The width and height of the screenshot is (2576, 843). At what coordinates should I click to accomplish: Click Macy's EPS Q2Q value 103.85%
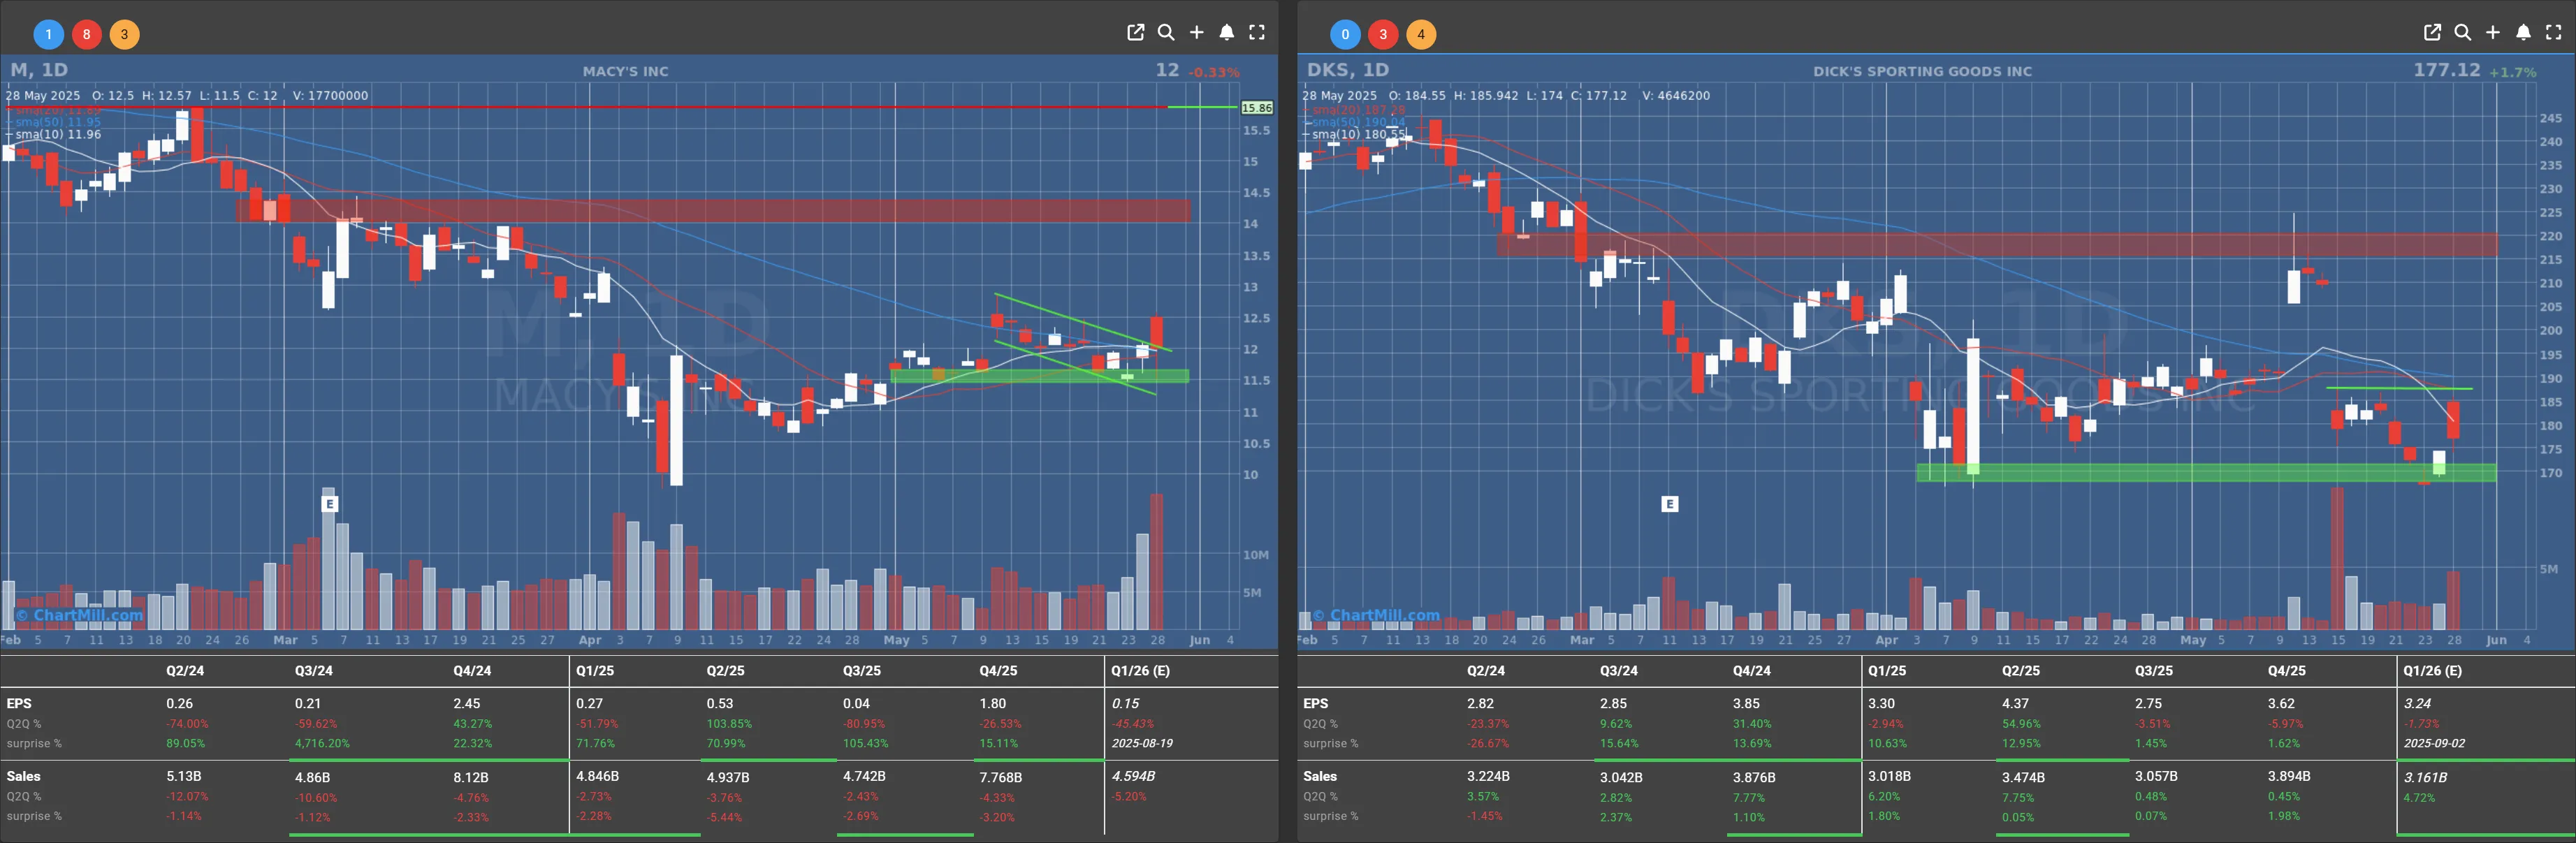coord(727,724)
